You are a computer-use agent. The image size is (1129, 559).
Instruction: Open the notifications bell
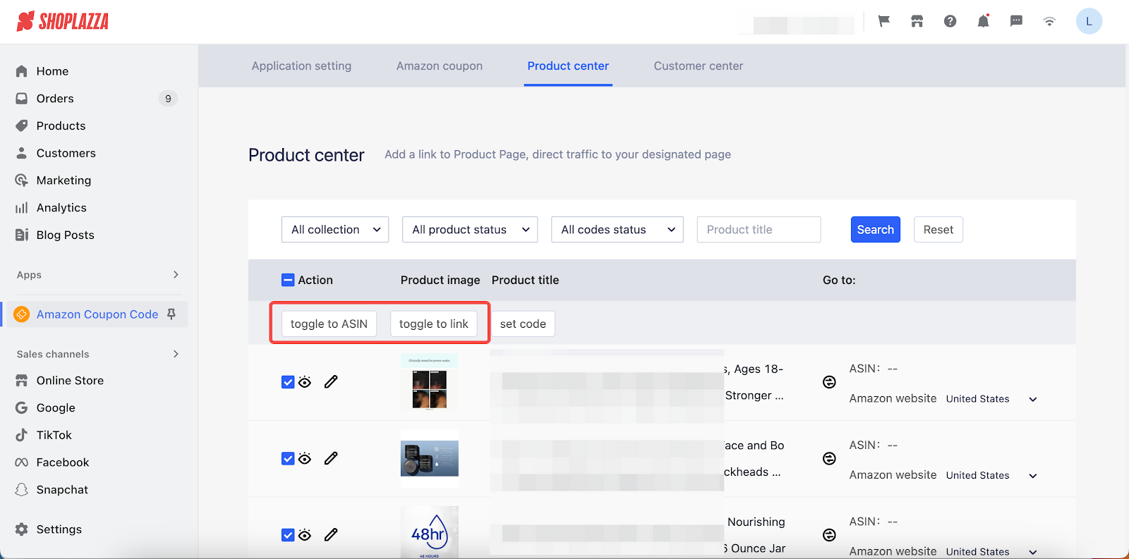pos(983,21)
